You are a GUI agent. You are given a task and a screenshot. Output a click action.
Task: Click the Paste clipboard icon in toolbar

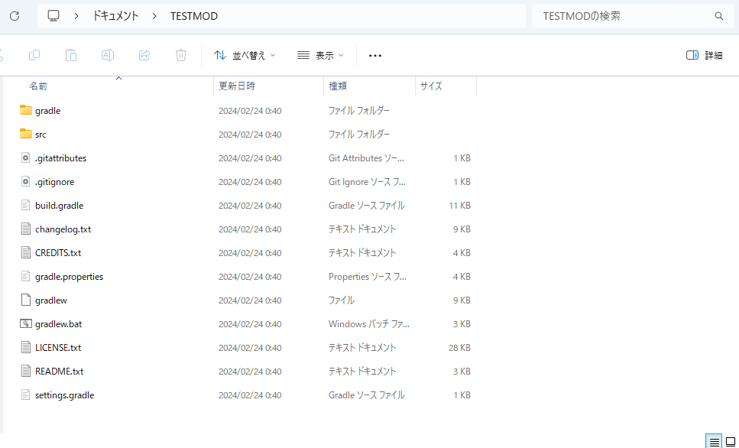pyautogui.click(x=71, y=55)
